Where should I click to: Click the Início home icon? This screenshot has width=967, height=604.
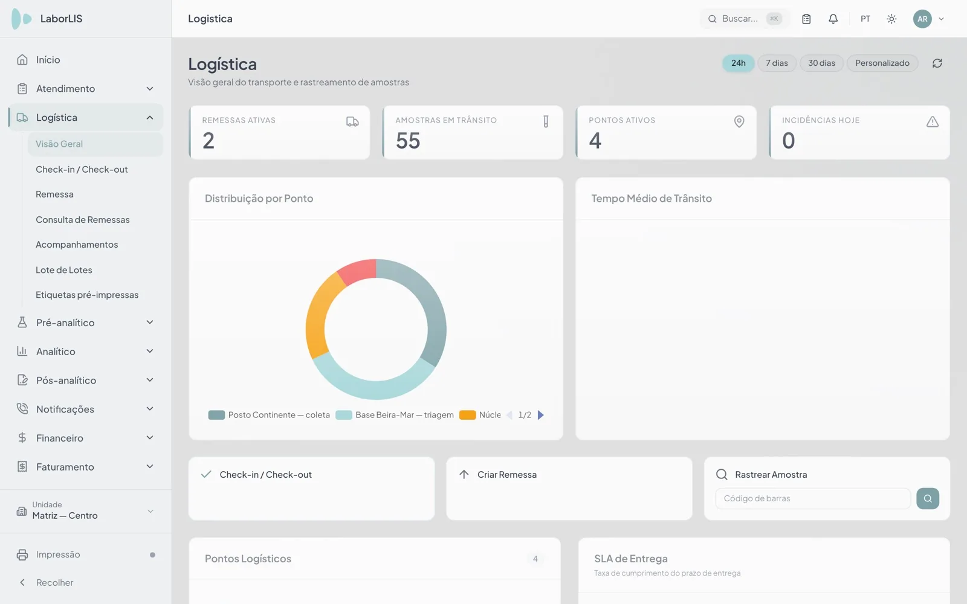pyautogui.click(x=22, y=60)
